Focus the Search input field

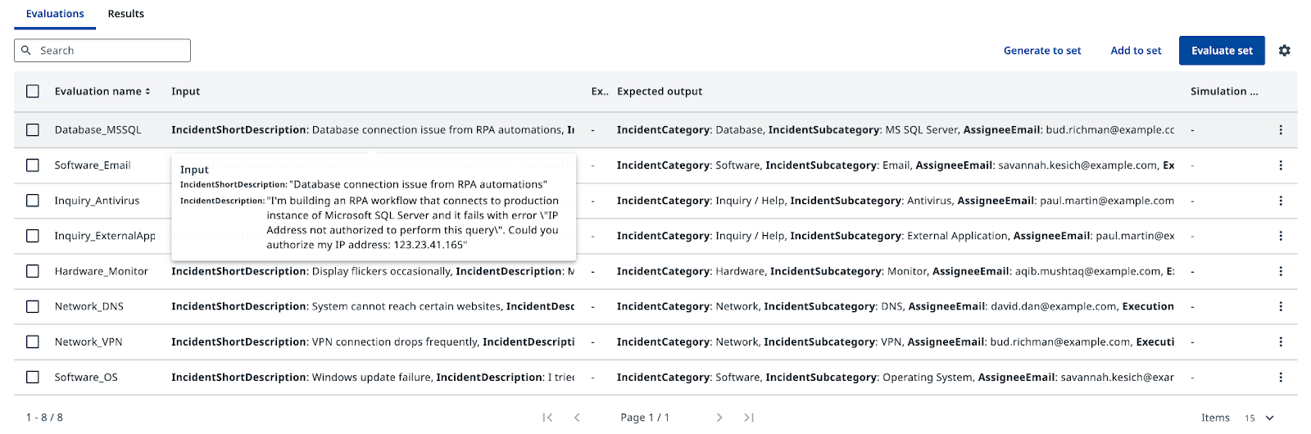[102, 51]
